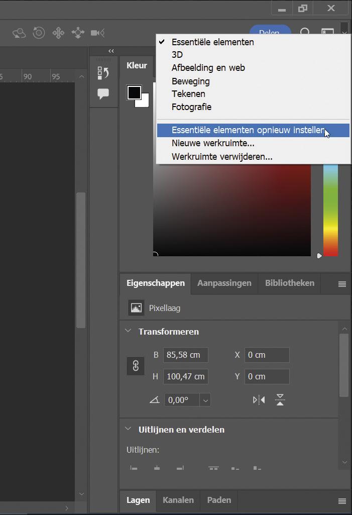The image size is (352, 515).
Task: Click the canvas horizontal scroll-right arrow
Action: pyautogui.click(x=67, y=508)
